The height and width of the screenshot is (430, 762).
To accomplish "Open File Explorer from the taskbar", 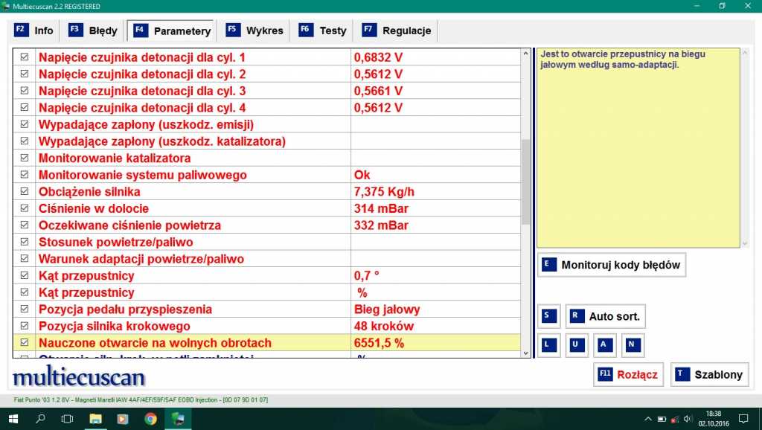I will point(95,418).
